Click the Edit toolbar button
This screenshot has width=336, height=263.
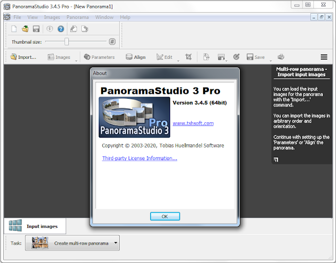pos(164,57)
